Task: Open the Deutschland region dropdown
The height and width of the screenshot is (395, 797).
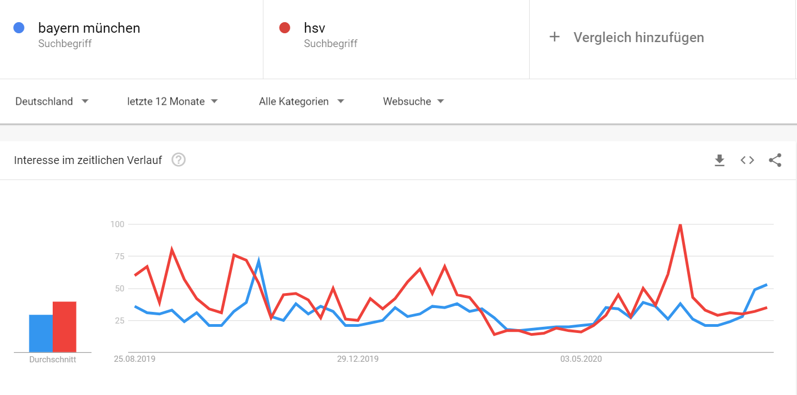Action: (52, 101)
